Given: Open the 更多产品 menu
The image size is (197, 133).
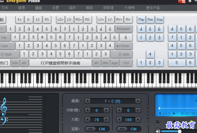Looking at the screenshot, I should tap(153, 8).
